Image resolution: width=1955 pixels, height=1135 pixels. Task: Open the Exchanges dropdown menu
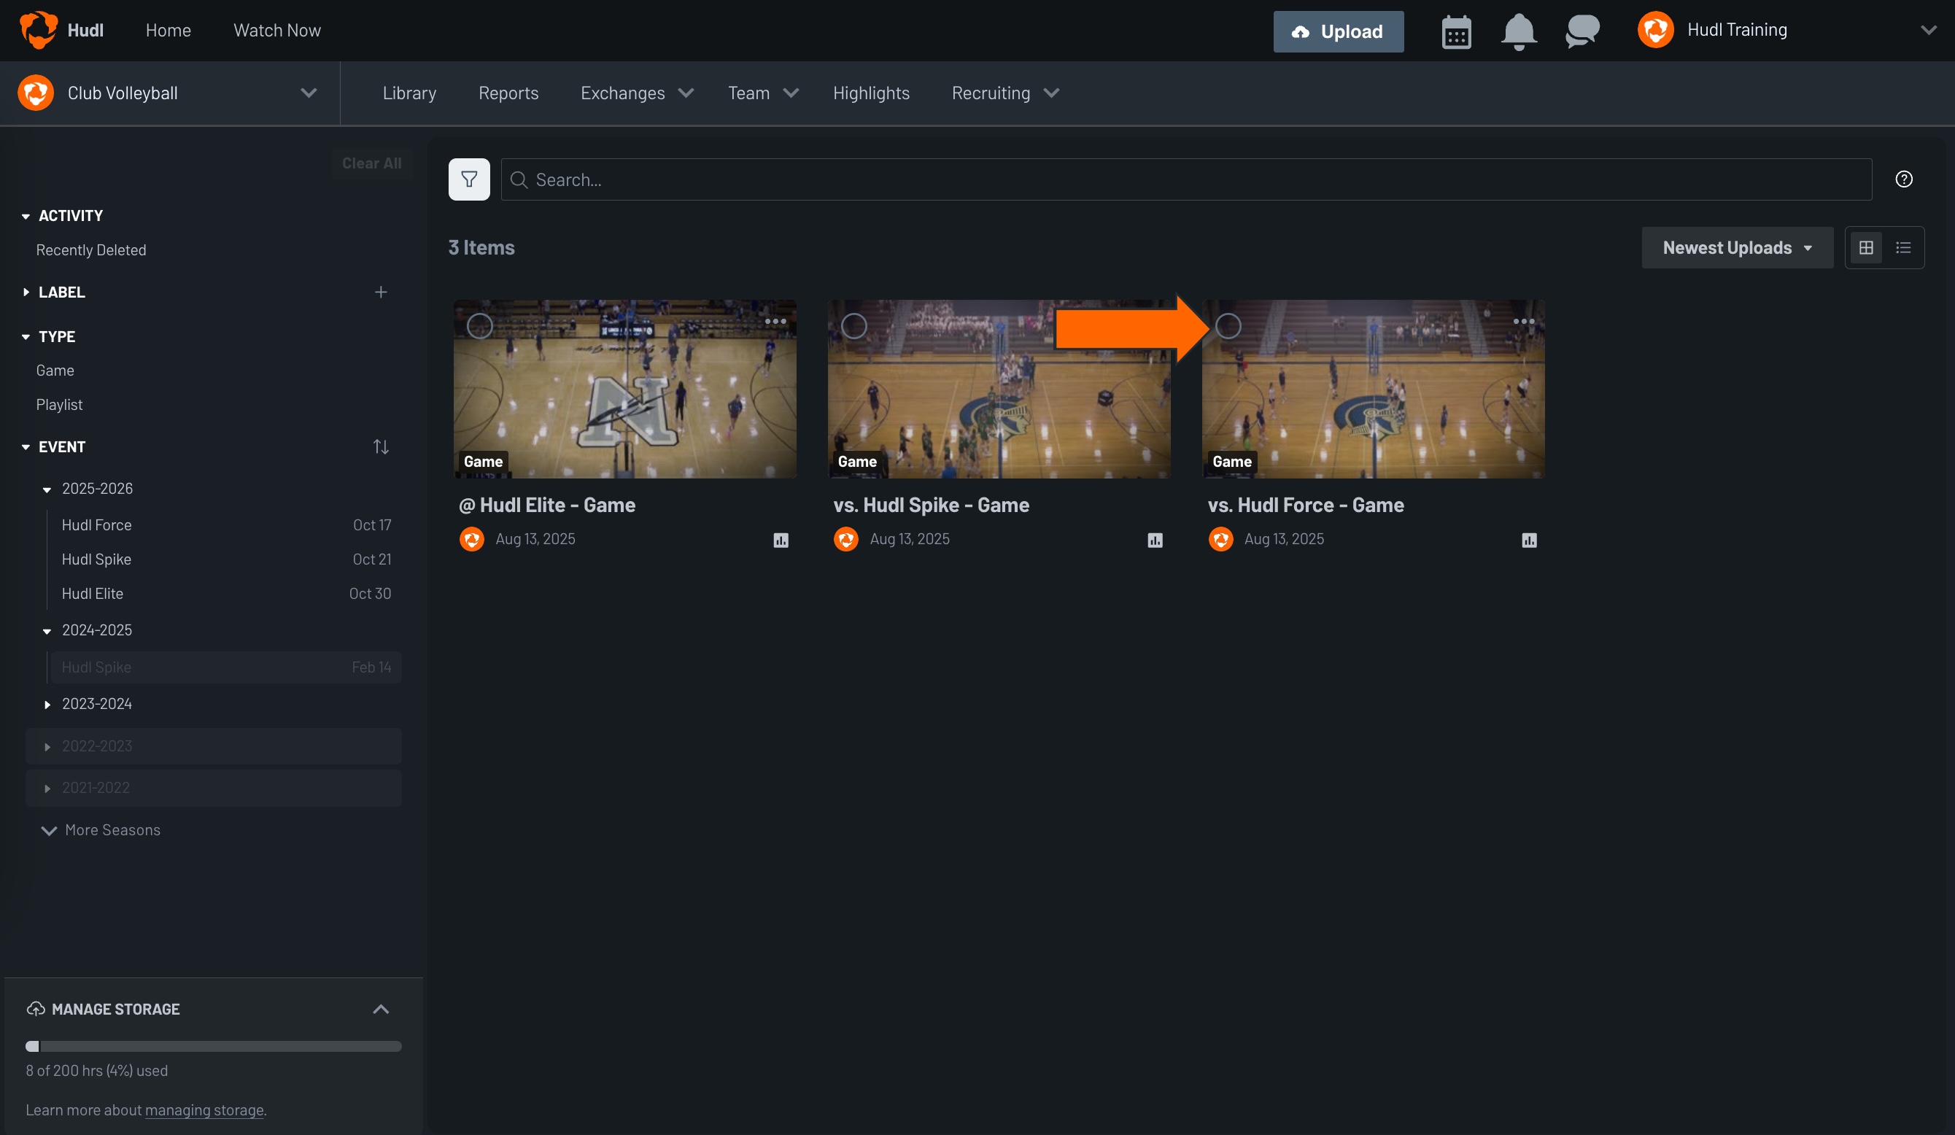[x=686, y=93]
